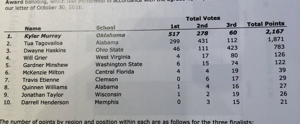
Task: Click the Washington State school cell
Action: 119,64
